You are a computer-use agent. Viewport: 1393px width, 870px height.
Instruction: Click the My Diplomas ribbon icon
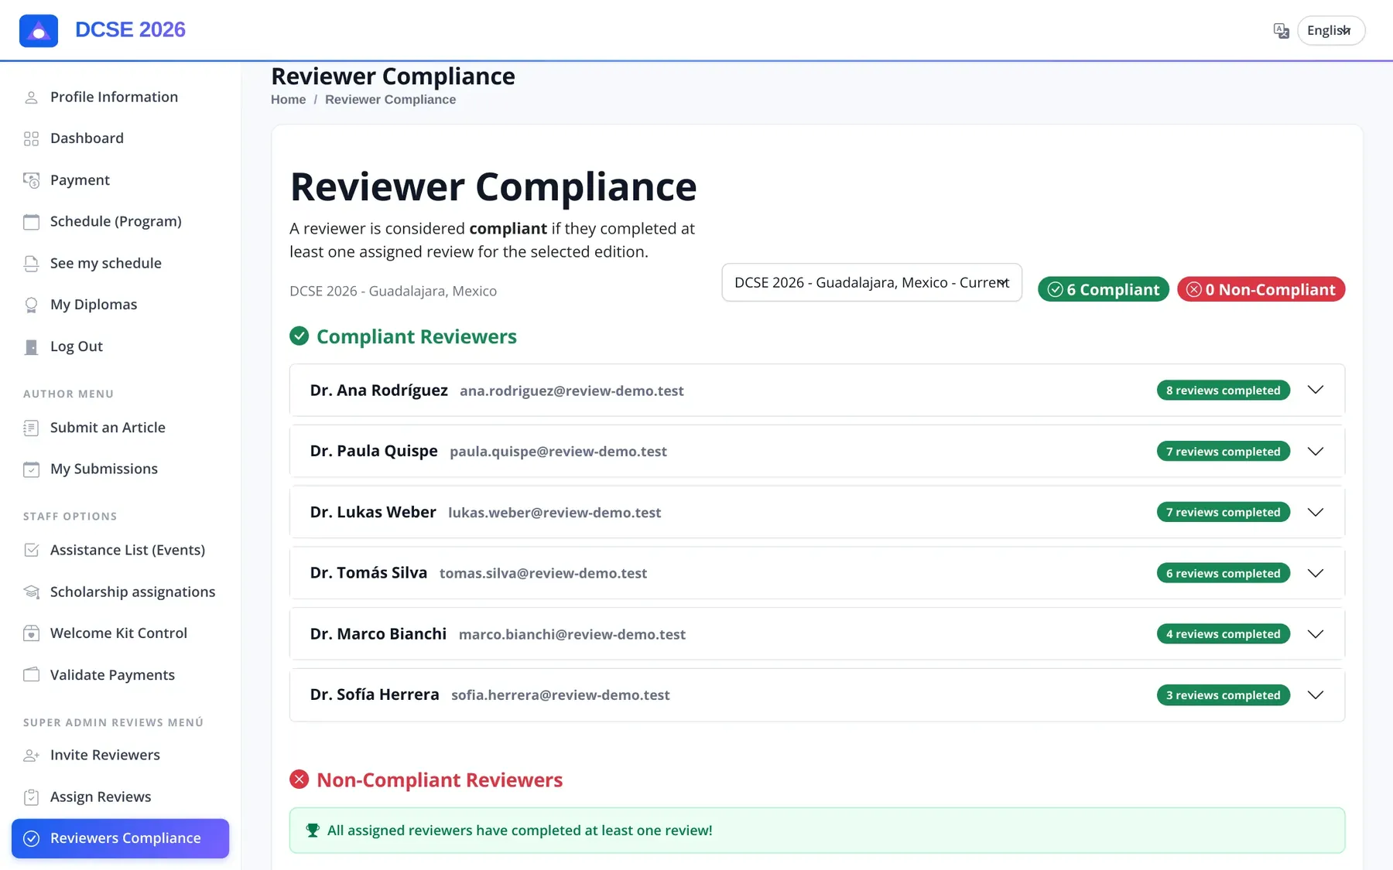[31, 305]
